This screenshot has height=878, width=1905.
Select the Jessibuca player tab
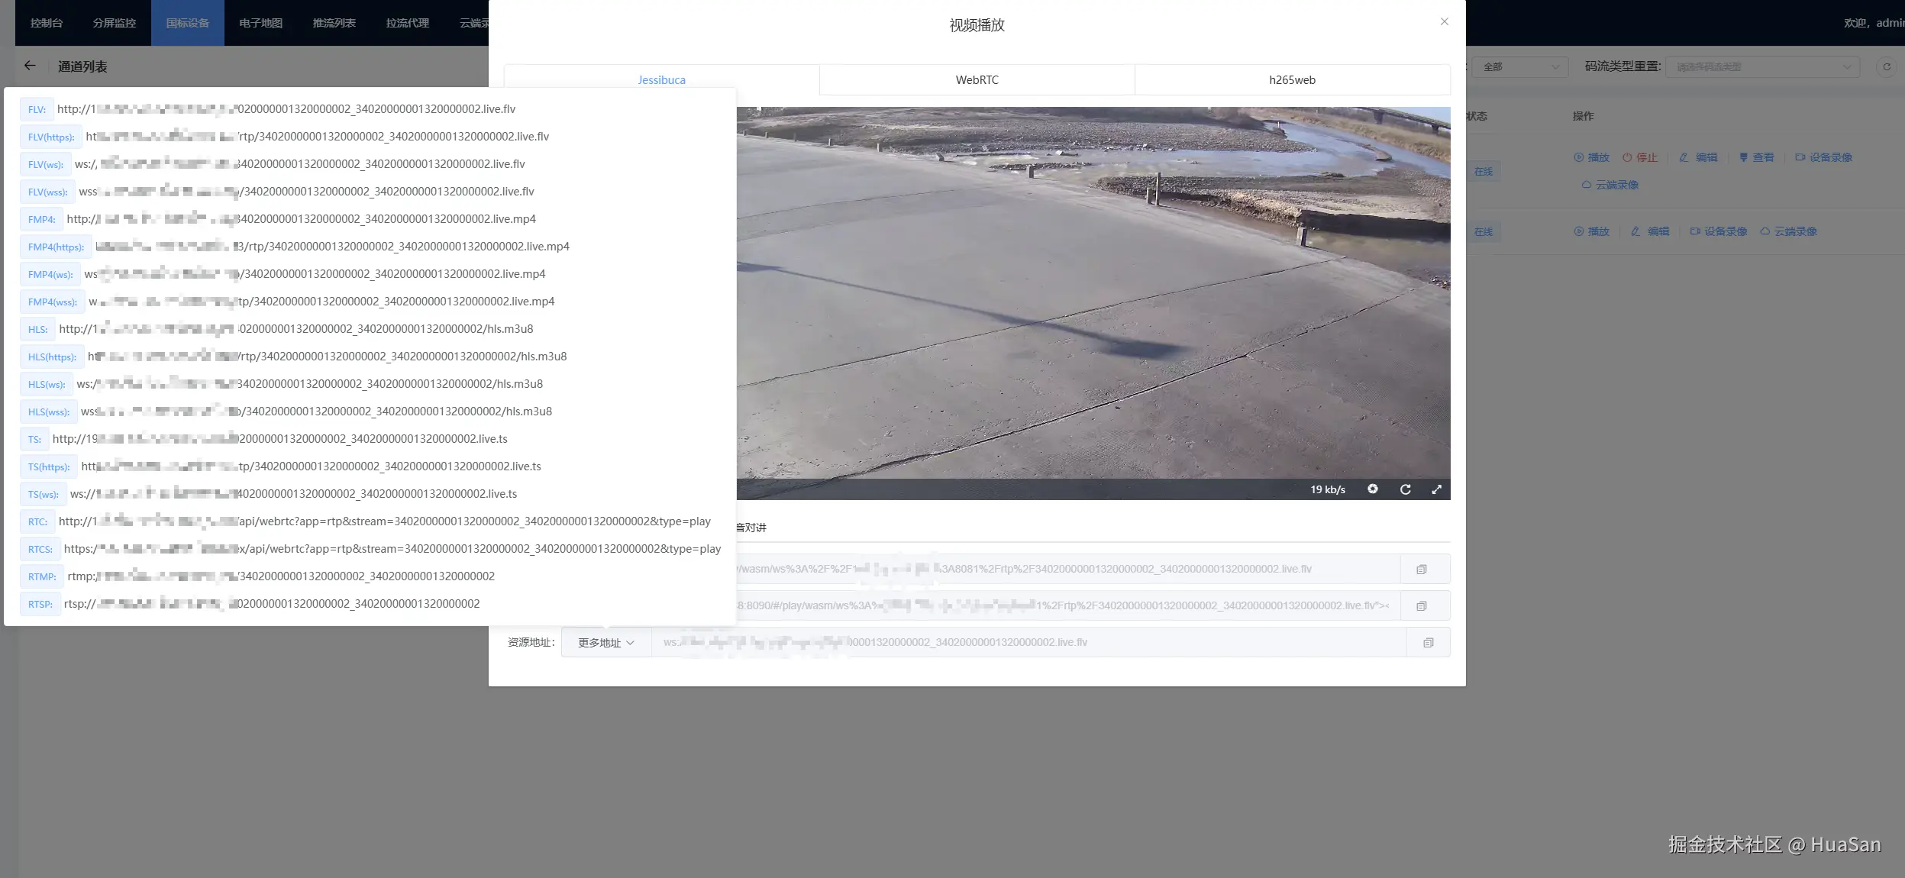click(661, 80)
